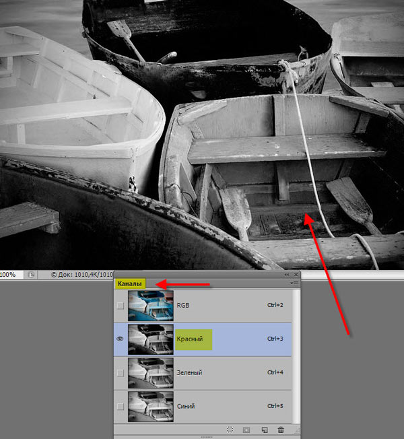Click the status bar document info icon
This screenshot has height=439, width=404.
31,275
